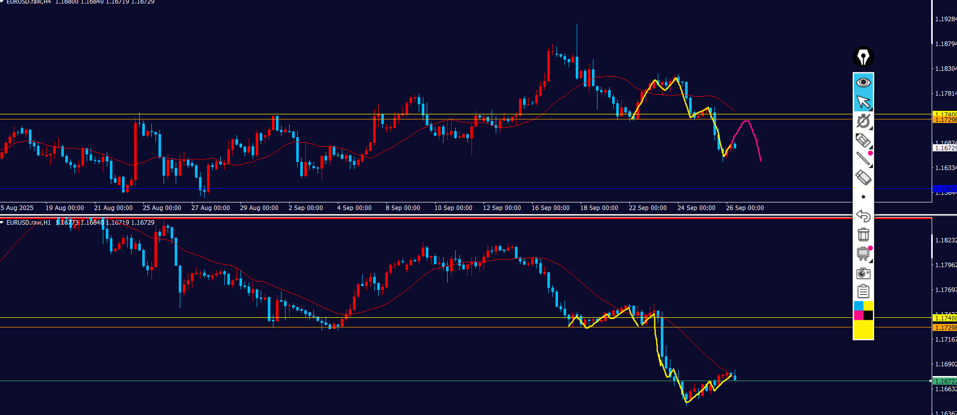The height and width of the screenshot is (415, 957).
Task: Take a screenshot with camera icon
Action: [x=863, y=273]
